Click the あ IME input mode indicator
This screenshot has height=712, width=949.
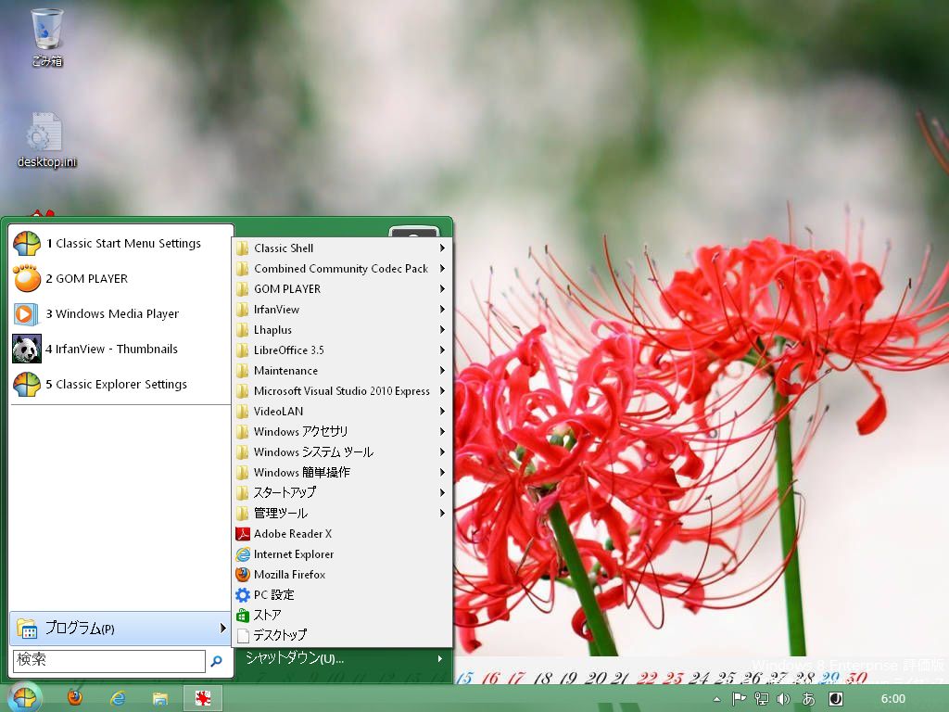coord(808,699)
